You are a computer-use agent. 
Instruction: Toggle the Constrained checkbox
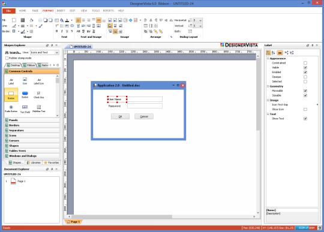coord(305,63)
